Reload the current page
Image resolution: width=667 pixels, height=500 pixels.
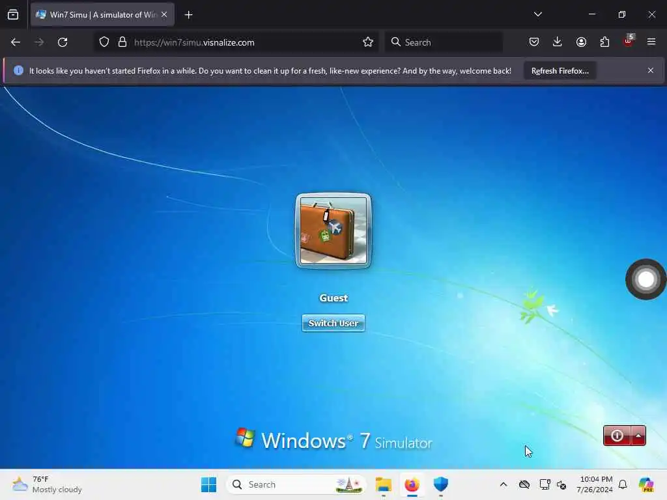pos(63,42)
